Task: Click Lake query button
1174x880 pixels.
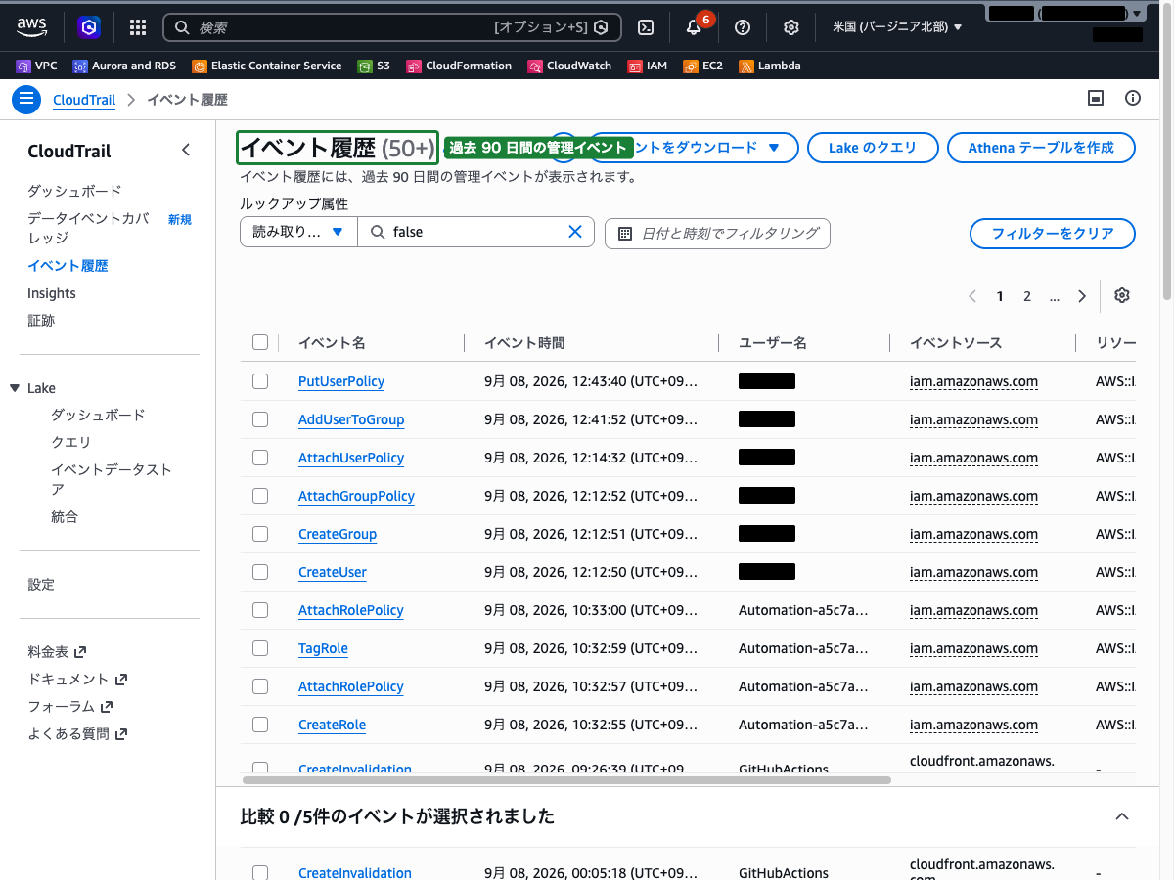Action: (x=873, y=148)
